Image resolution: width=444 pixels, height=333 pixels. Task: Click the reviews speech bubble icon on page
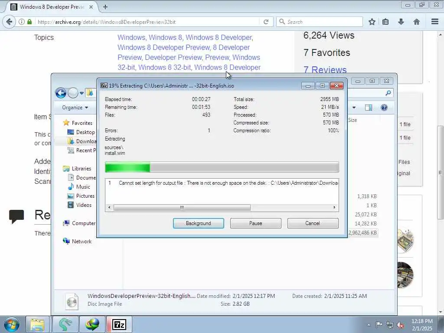click(16, 217)
